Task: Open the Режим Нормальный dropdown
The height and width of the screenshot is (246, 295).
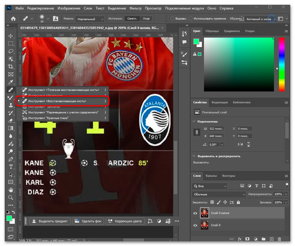Action: tap(90, 19)
